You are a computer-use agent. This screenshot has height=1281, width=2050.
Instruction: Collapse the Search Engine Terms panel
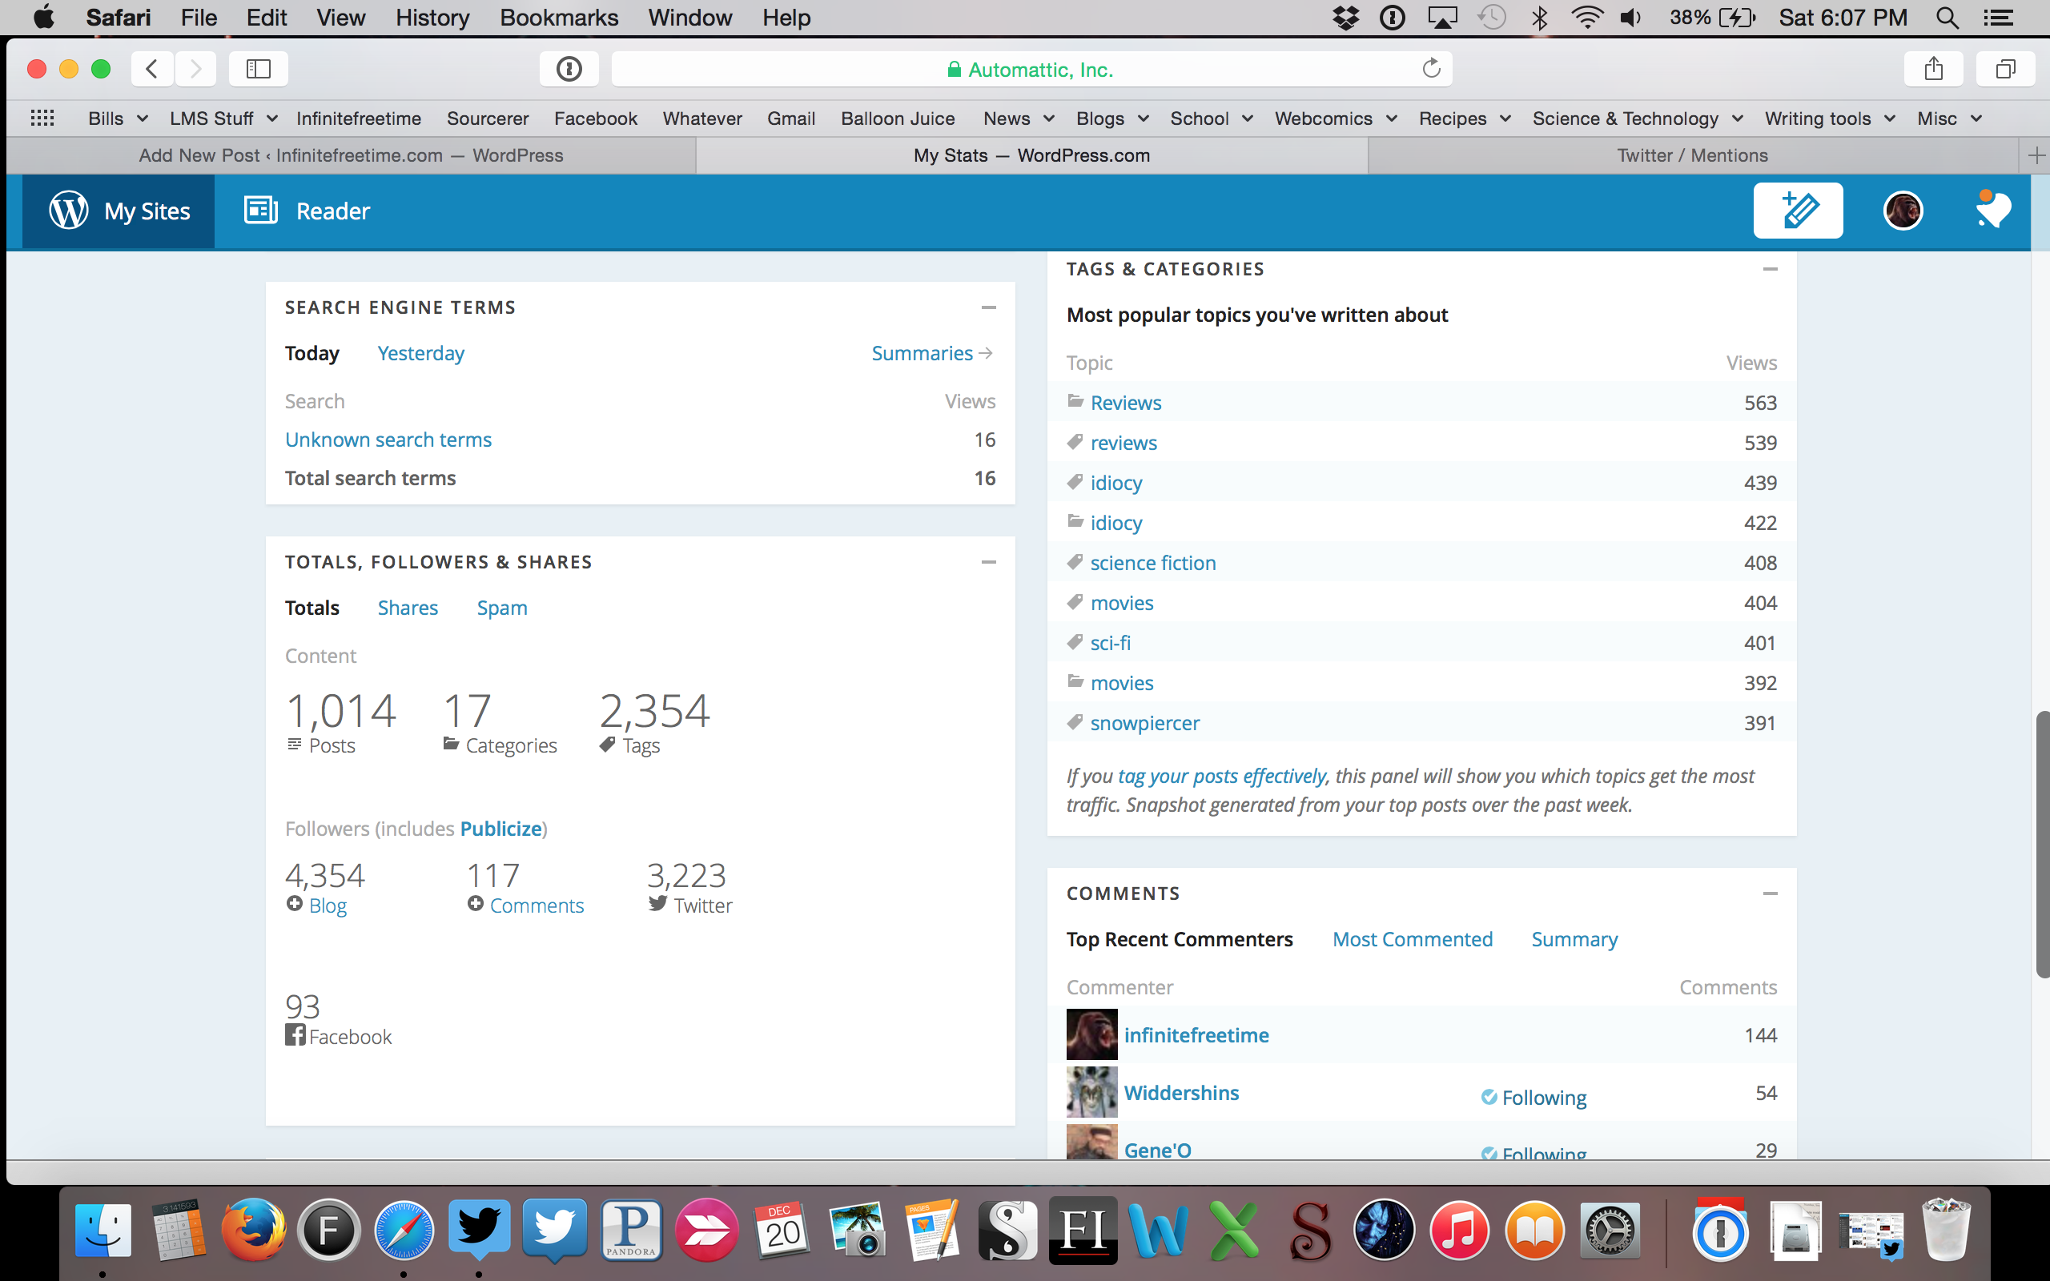987,307
